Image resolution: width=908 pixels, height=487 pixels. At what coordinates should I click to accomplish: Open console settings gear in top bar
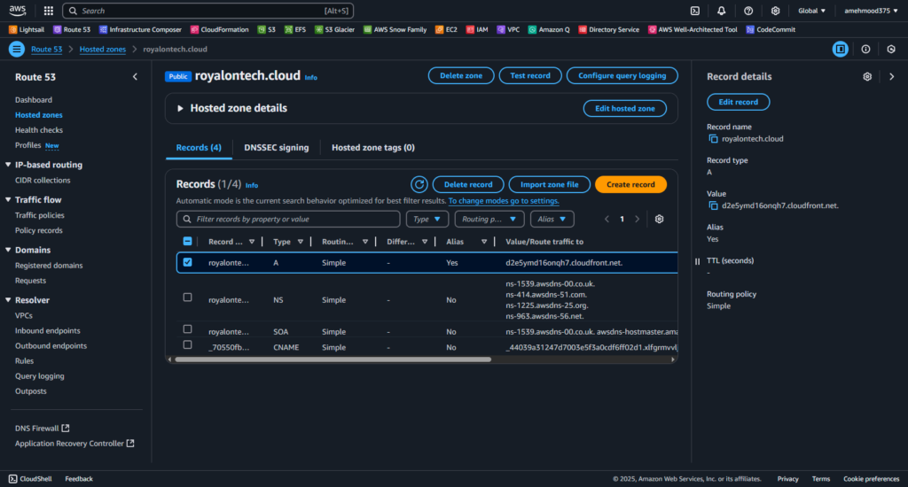[x=775, y=11]
